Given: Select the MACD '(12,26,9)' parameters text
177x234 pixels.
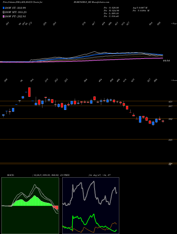Looking at the screenshot, I should point(38,175).
